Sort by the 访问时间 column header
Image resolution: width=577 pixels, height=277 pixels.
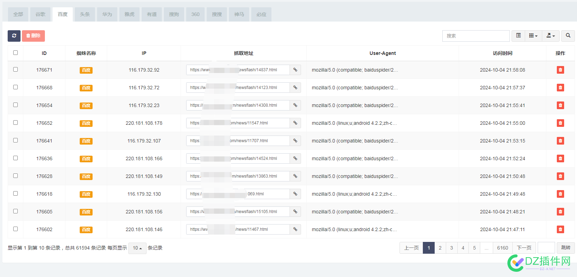tap(503, 53)
